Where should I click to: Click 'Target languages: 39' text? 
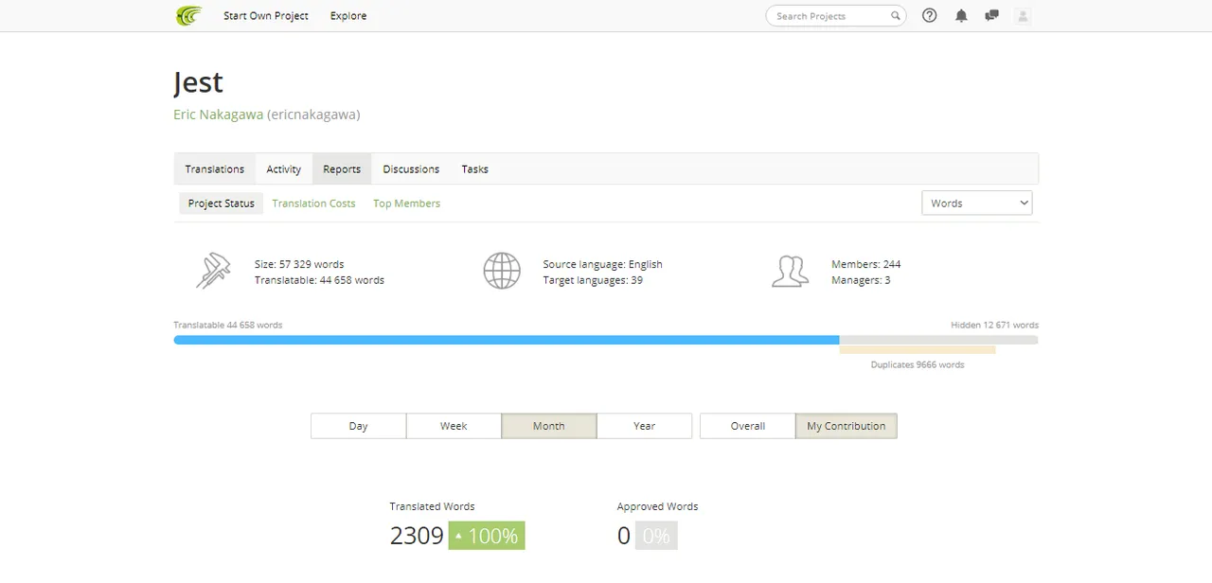pos(593,280)
